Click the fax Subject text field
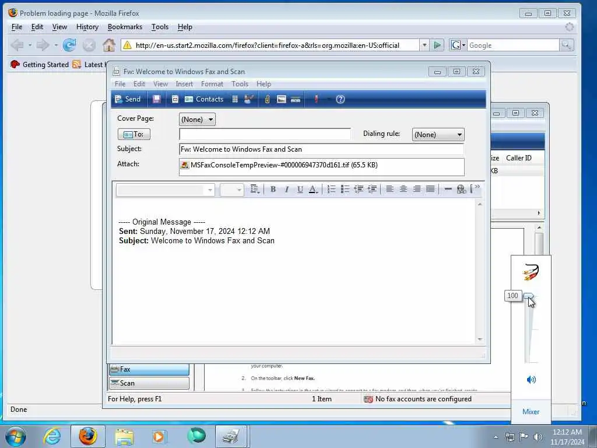597x448 pixels. [321, 149]
